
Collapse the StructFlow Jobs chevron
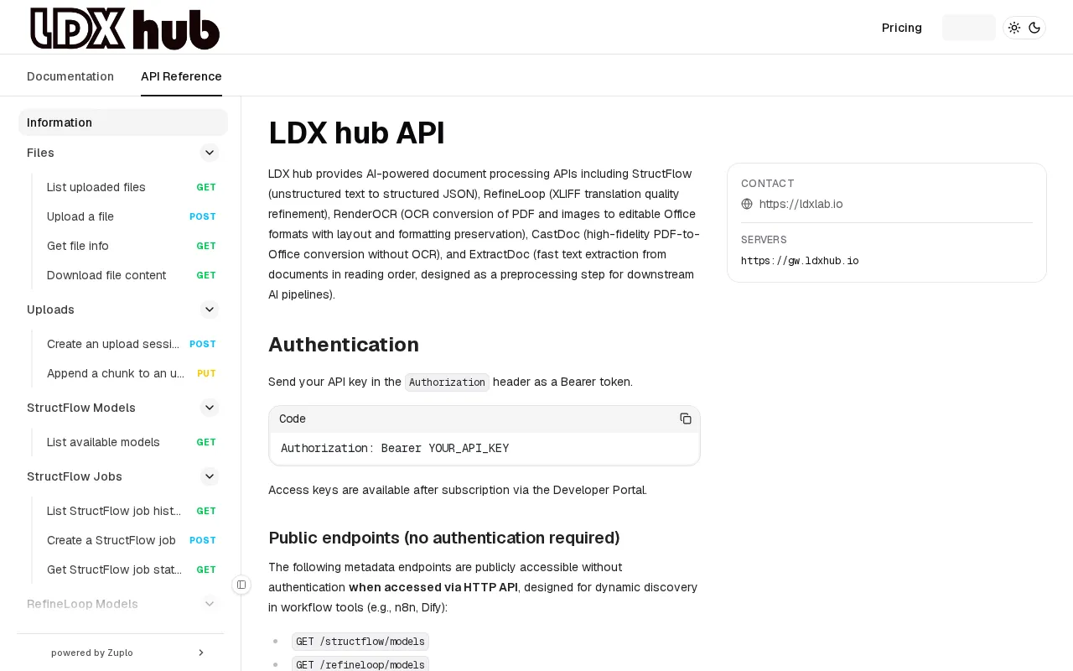pos(210,476)
